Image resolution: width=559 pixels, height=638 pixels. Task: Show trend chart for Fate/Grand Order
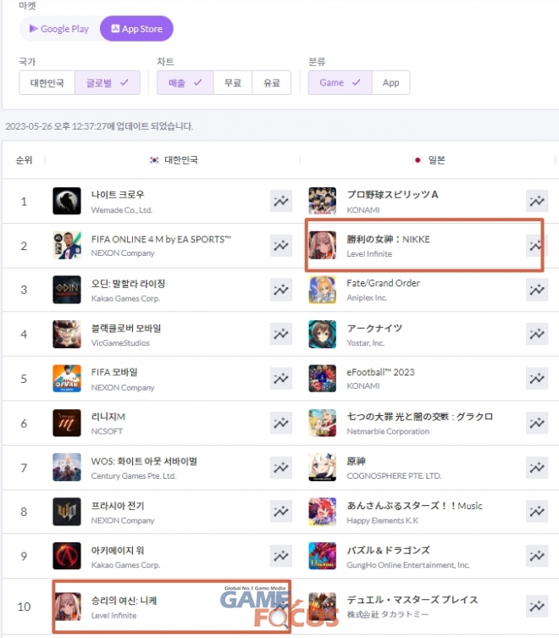click(537, 290)
